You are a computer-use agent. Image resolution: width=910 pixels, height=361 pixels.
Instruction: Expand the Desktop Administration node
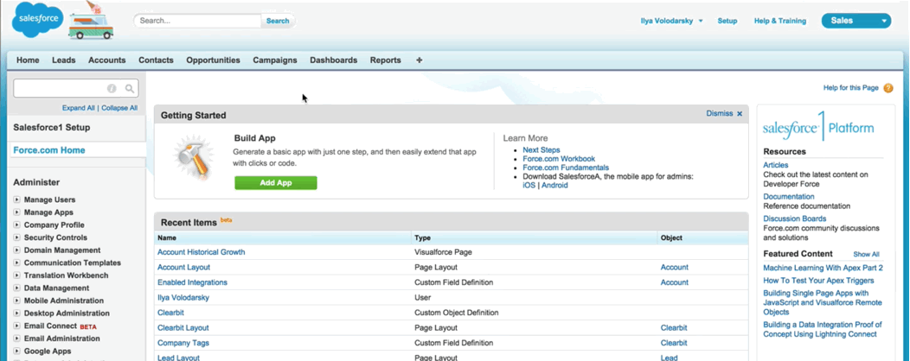tap(16, 313)
